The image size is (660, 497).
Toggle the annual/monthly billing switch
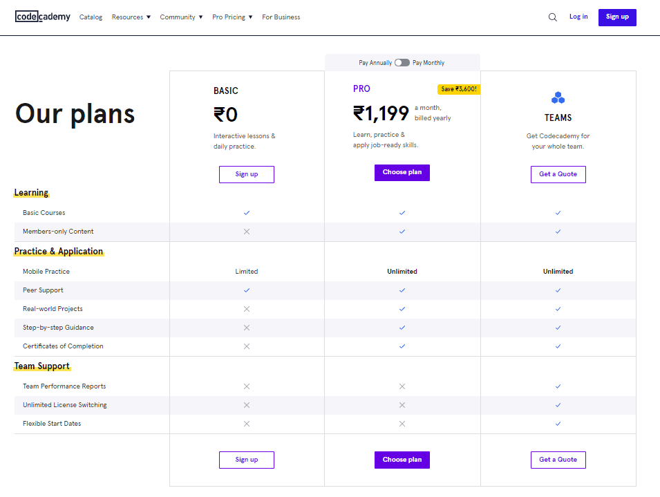tap(402, 63)
